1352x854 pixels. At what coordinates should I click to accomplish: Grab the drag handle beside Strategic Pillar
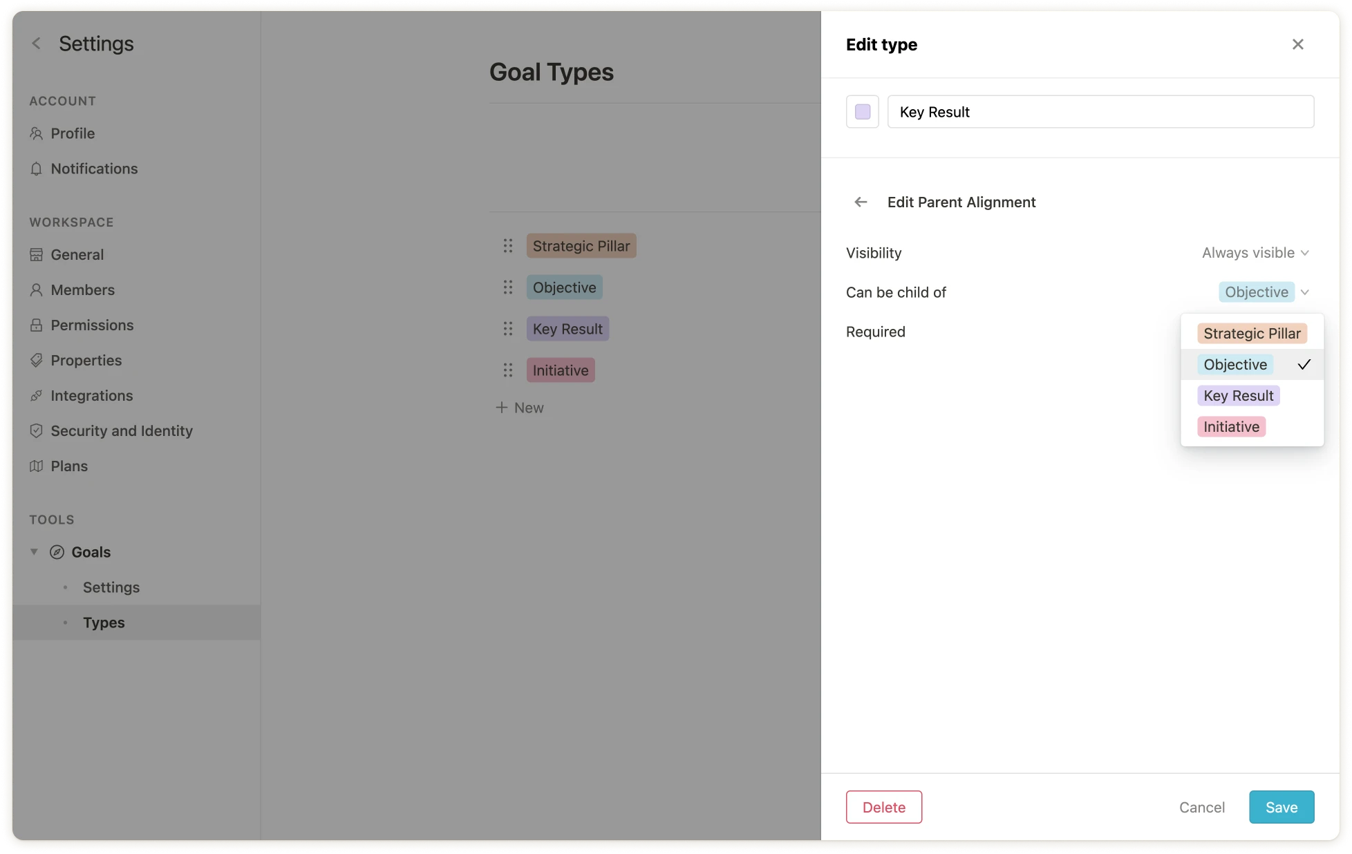coord(508,246)
